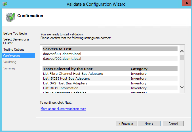Select the Summary step in sidebar
The height and width of the screenshot is (132, 192).
[9, 68]
